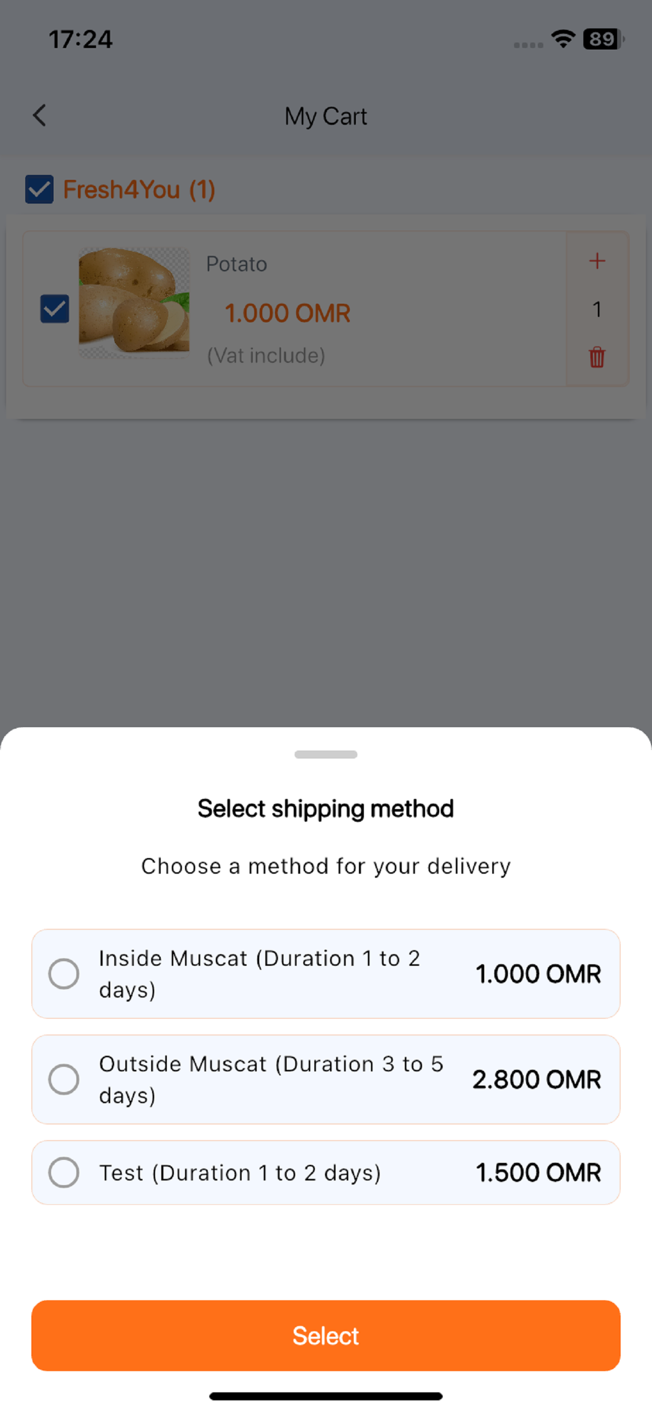Pick the Test shipping radio button
Screen dimensions: 652x1413
tap(64, 1172)
